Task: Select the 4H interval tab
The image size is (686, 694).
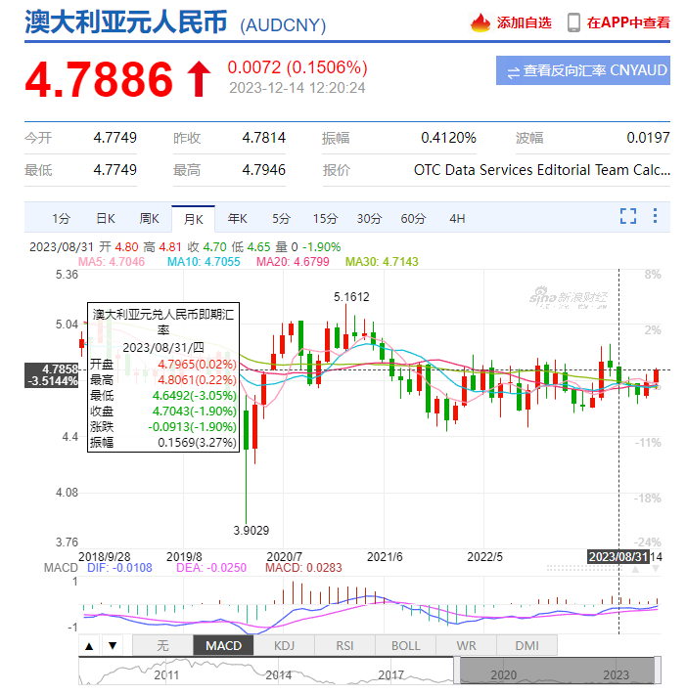Action: [x=457, y=218]
